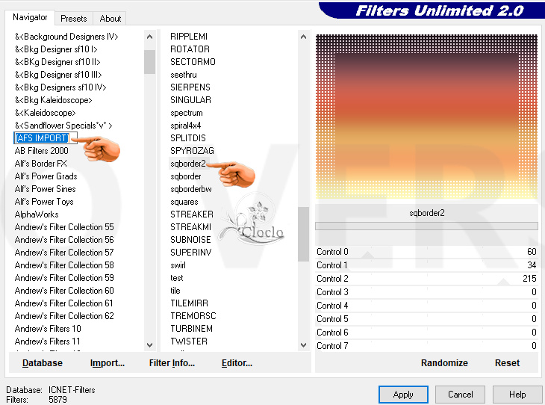Open Help
545x405 pixels.
[x=517, y=395]
